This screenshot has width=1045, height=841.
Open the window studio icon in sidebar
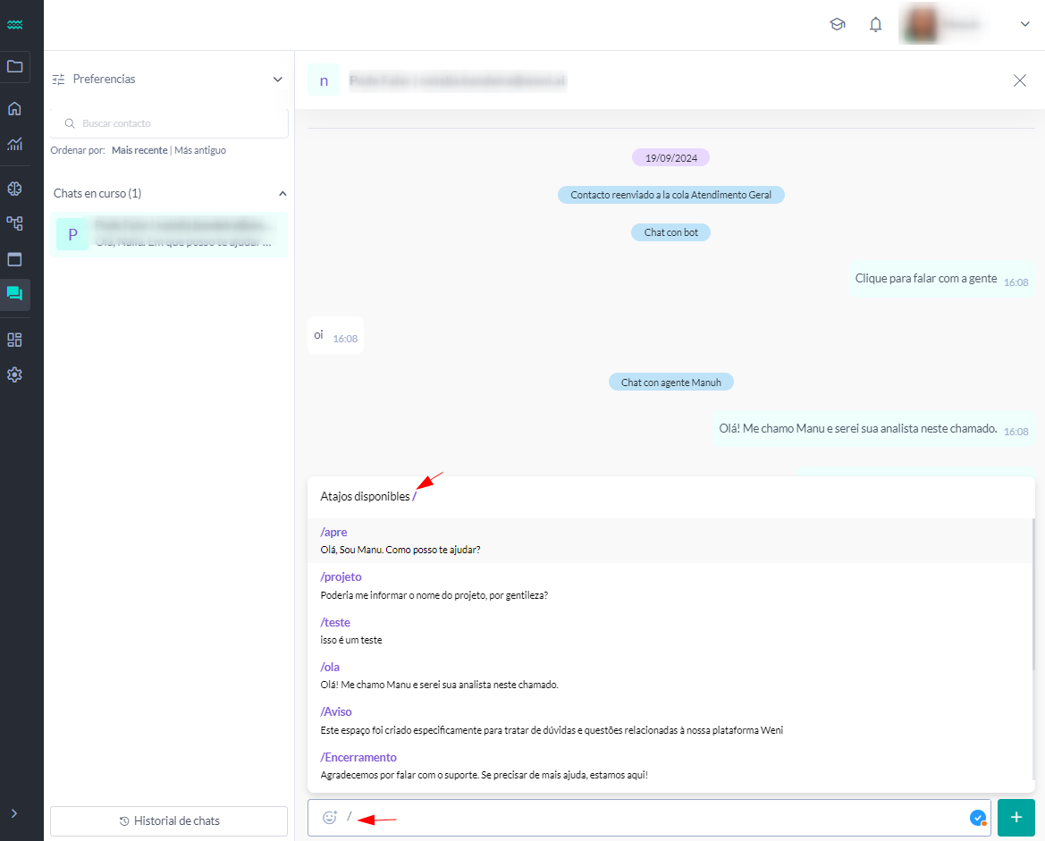[14, 259]
